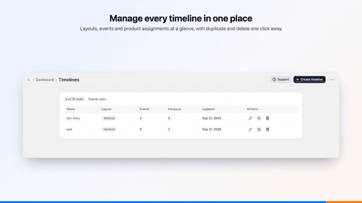Click the Updated column header
This screenshot has width=362, height=203.
[x=209, y=109]
